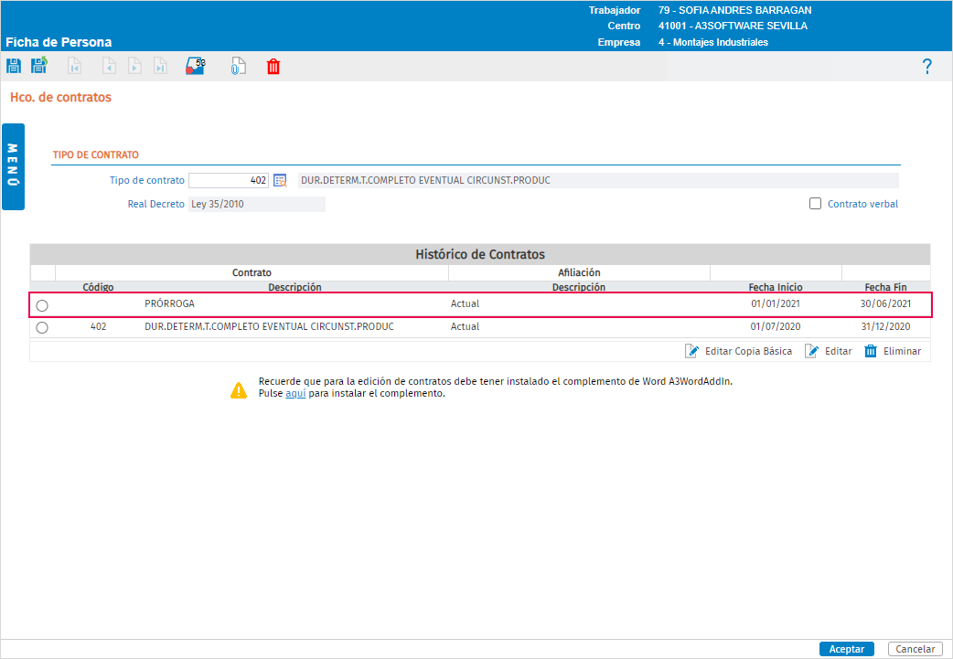Click contract description field DUR.DETERM.T.COMPLETO
The height and width of the screenshot is (659, 953).
click(x=598, y=180)
